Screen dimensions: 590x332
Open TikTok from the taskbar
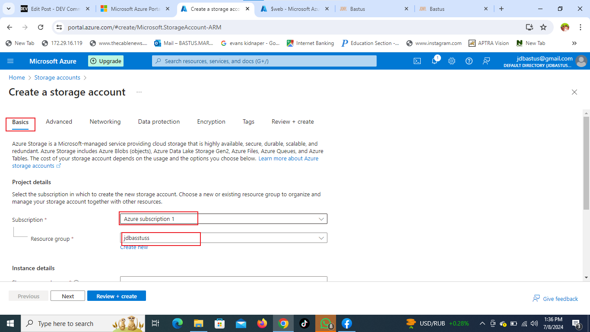[x=304, y=323]
